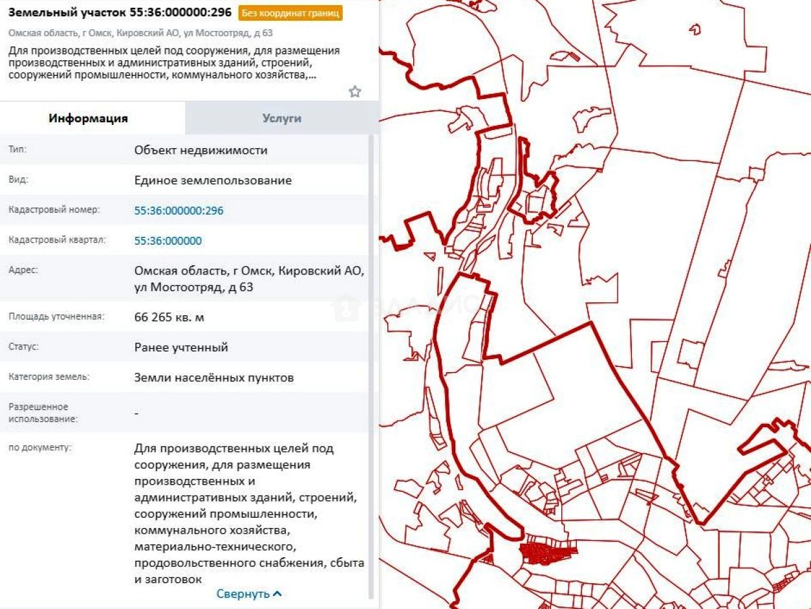This screenshot has width=811, height=609.
Task: Click the faint watermark logo on the map
Action: tap(346, 307)
